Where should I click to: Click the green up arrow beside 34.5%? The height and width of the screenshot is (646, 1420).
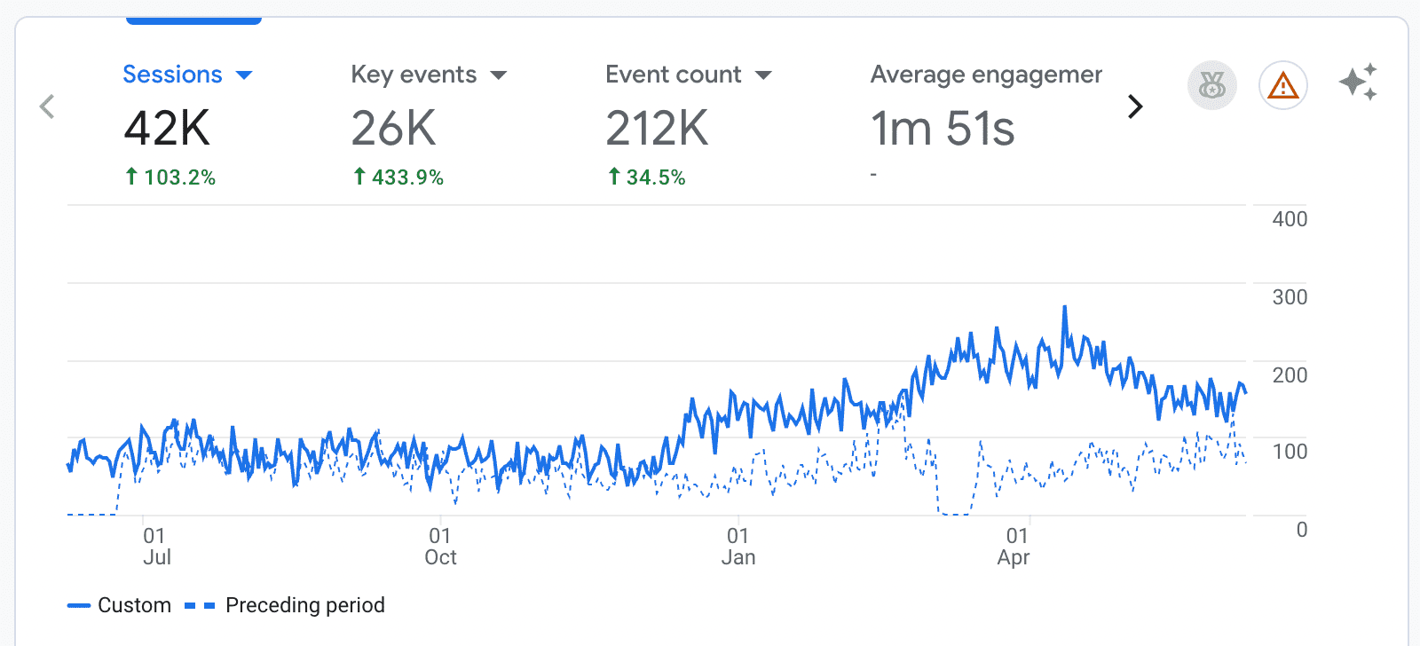[614, 177]
